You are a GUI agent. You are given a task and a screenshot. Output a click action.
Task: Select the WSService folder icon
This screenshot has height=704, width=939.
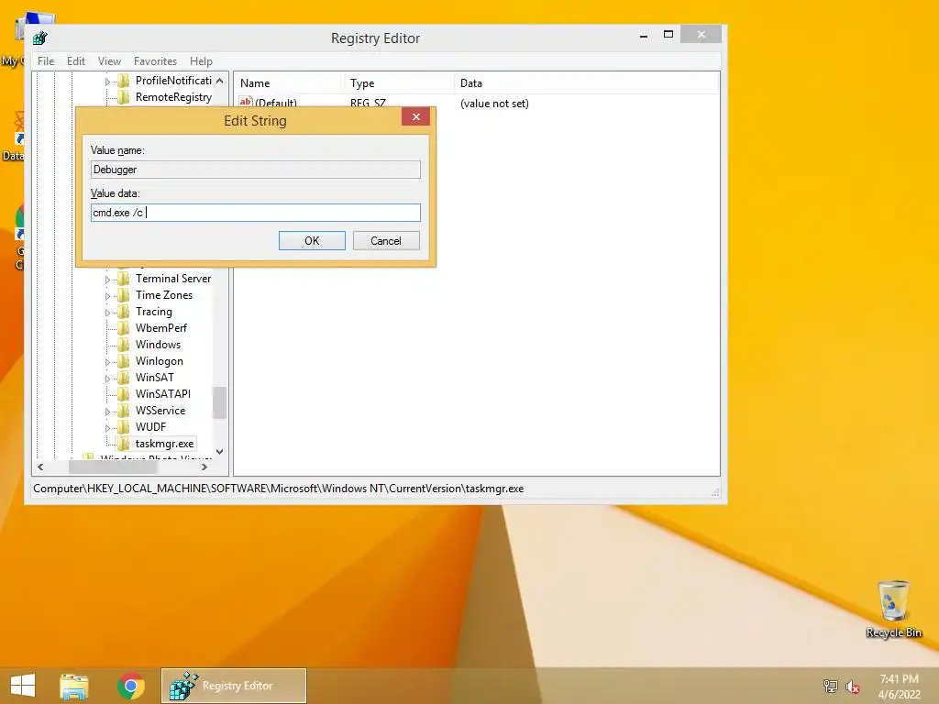point(124,410)
